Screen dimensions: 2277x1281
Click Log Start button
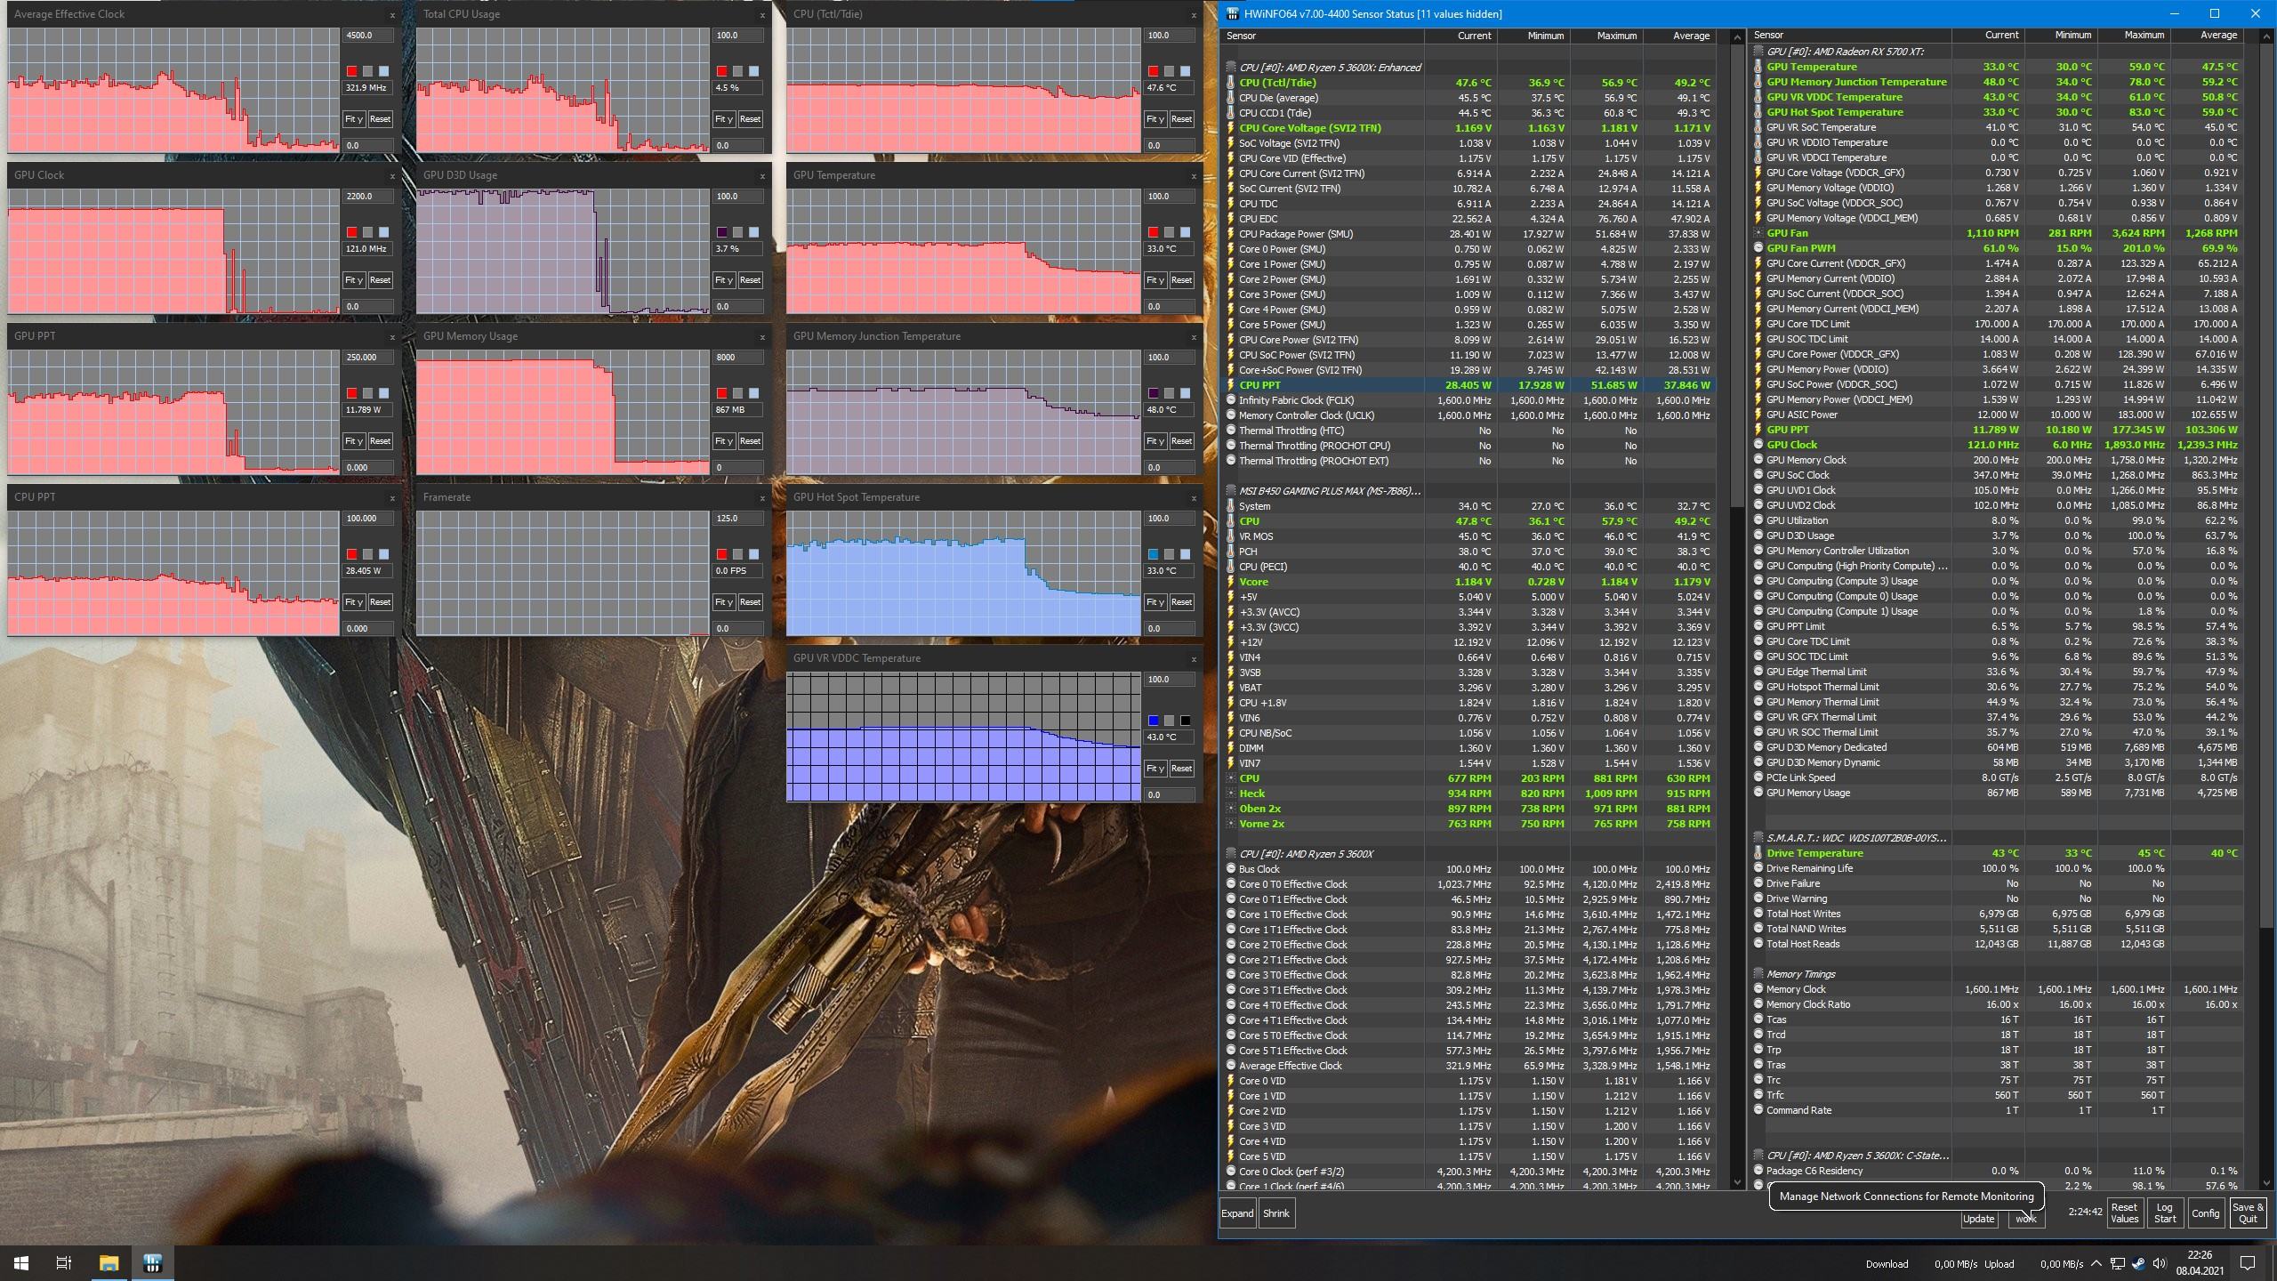2165,1213
